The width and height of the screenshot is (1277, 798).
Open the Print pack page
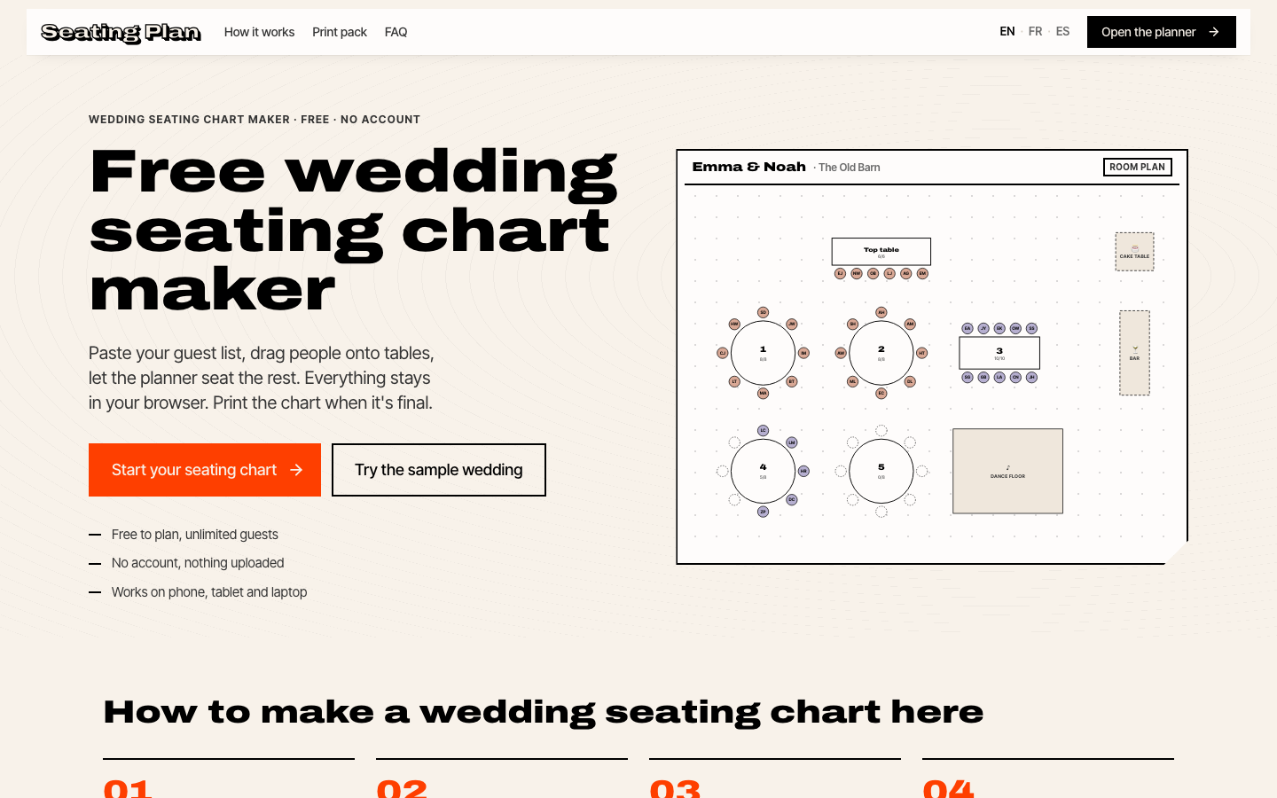click(x=340, y=32)
